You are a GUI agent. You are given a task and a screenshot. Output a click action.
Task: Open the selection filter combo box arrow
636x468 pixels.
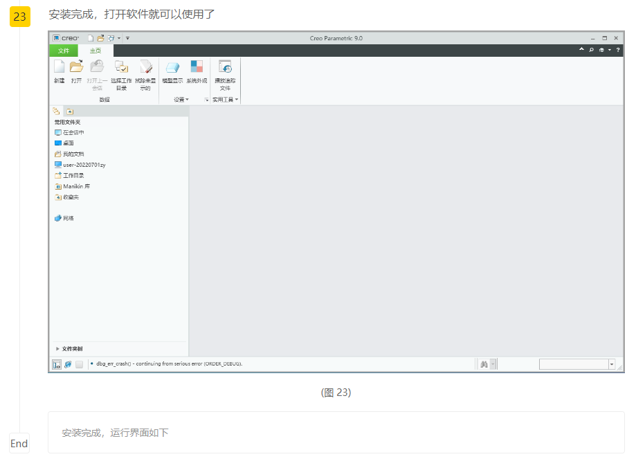(612, 364)
